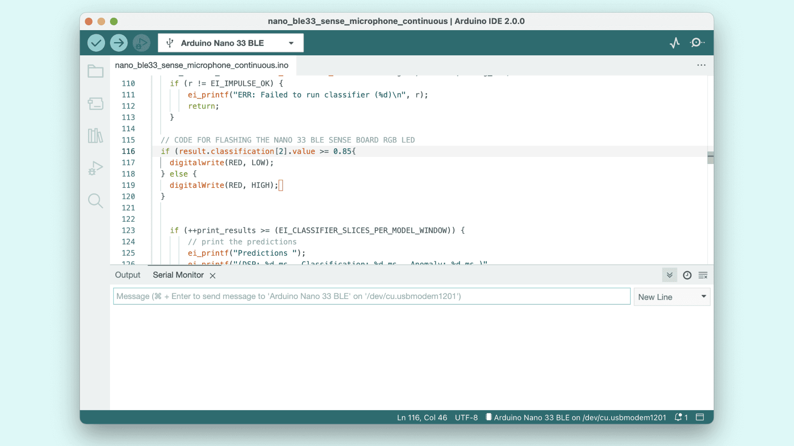794x446 pixels.
Task: Click the Upload arrow button
Action: click(x=119, y=43)
